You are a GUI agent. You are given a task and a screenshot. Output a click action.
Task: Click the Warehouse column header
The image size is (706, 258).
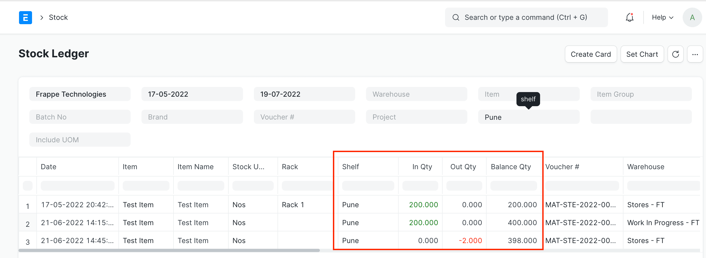coord(661,167)
